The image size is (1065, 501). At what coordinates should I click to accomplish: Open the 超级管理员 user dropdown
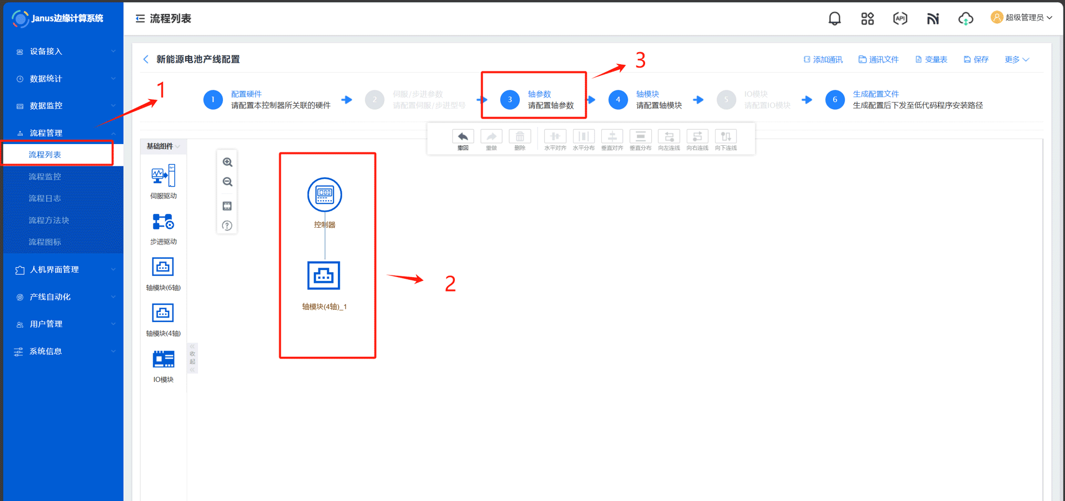click(x=1022, y=18)
